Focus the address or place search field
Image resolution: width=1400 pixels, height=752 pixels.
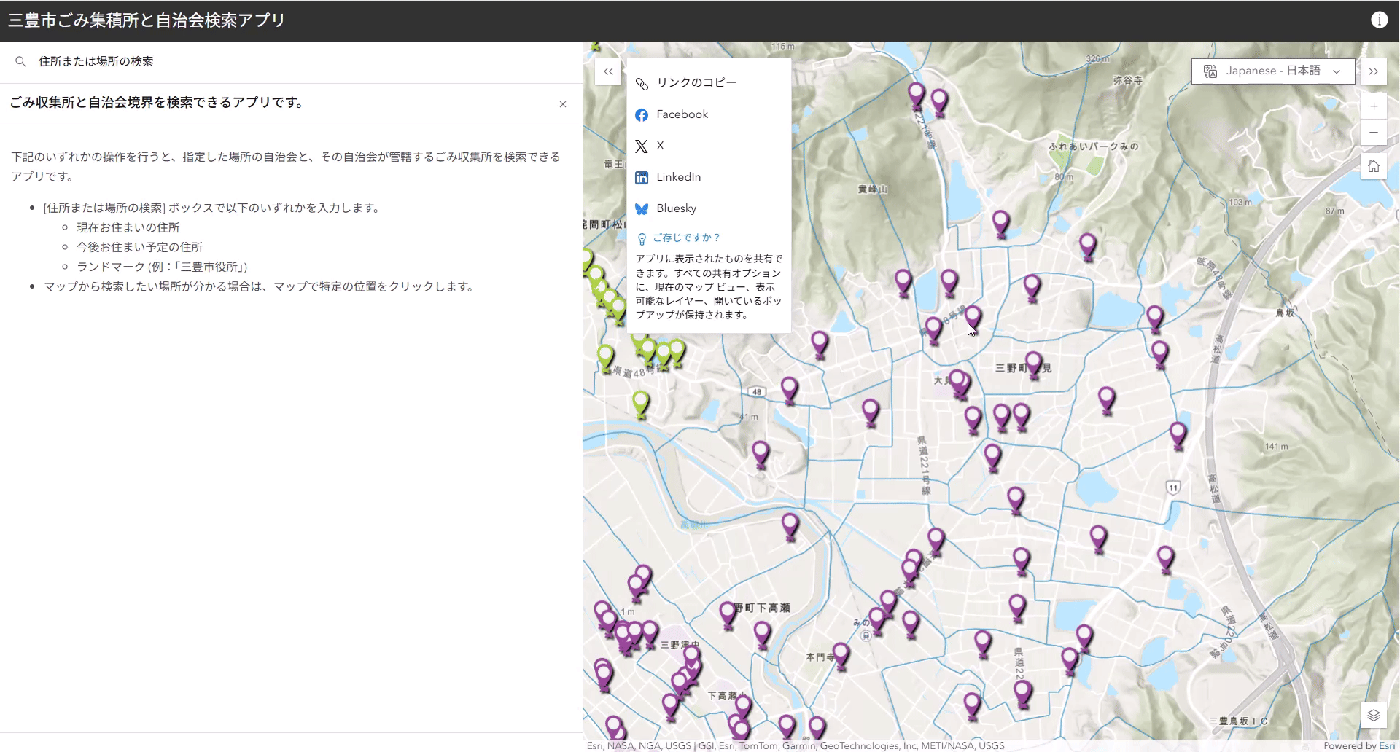coord(292,62)
